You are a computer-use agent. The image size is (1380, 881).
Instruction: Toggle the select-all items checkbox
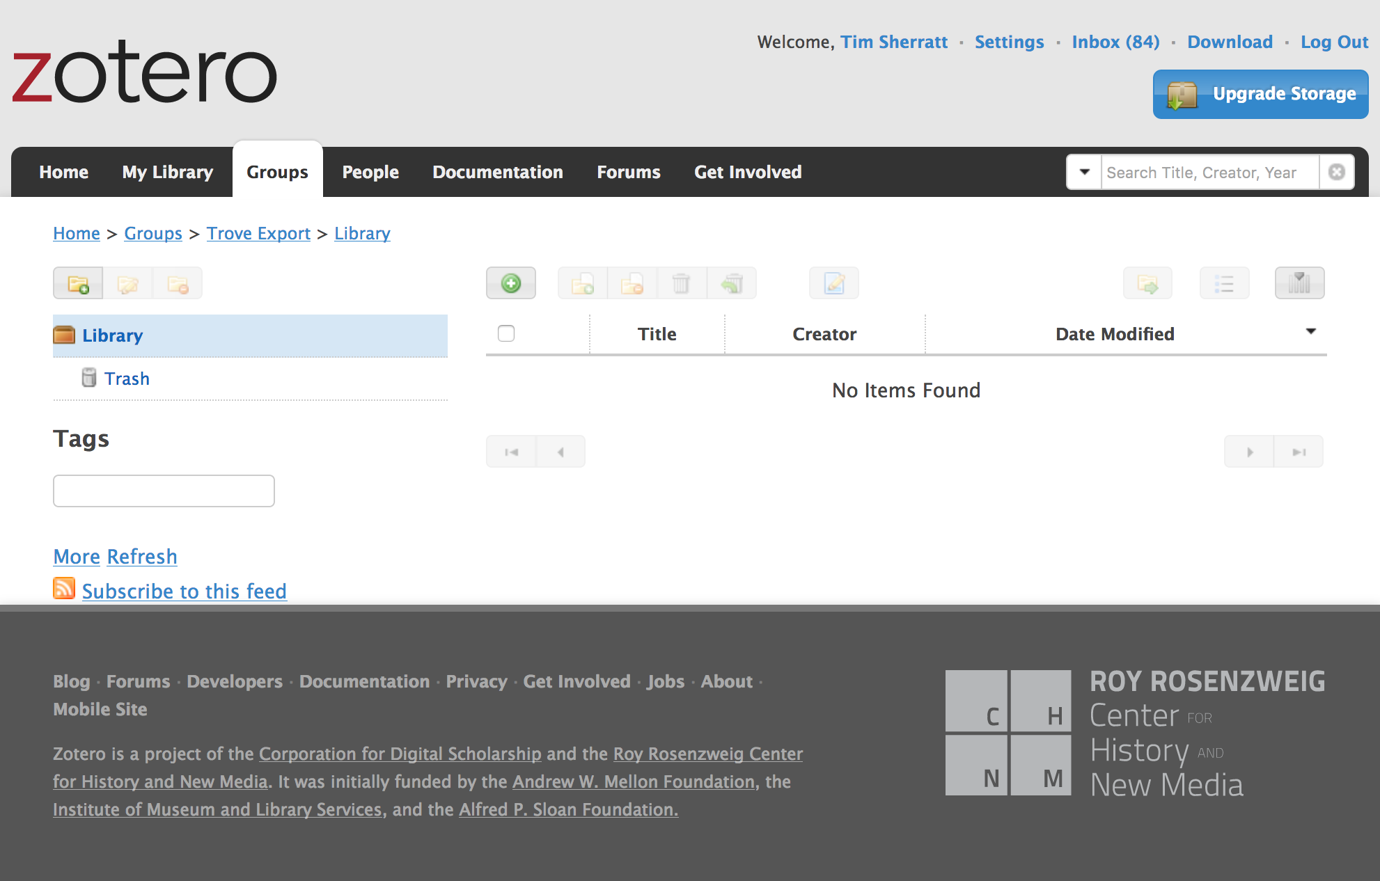[x=506, y=334]
